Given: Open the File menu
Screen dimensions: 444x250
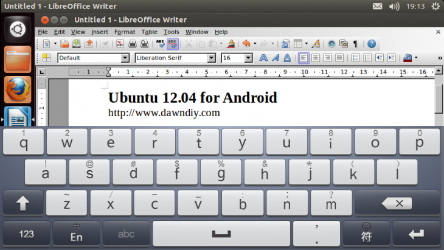Looking at the screenshot, I should point(43,32).
